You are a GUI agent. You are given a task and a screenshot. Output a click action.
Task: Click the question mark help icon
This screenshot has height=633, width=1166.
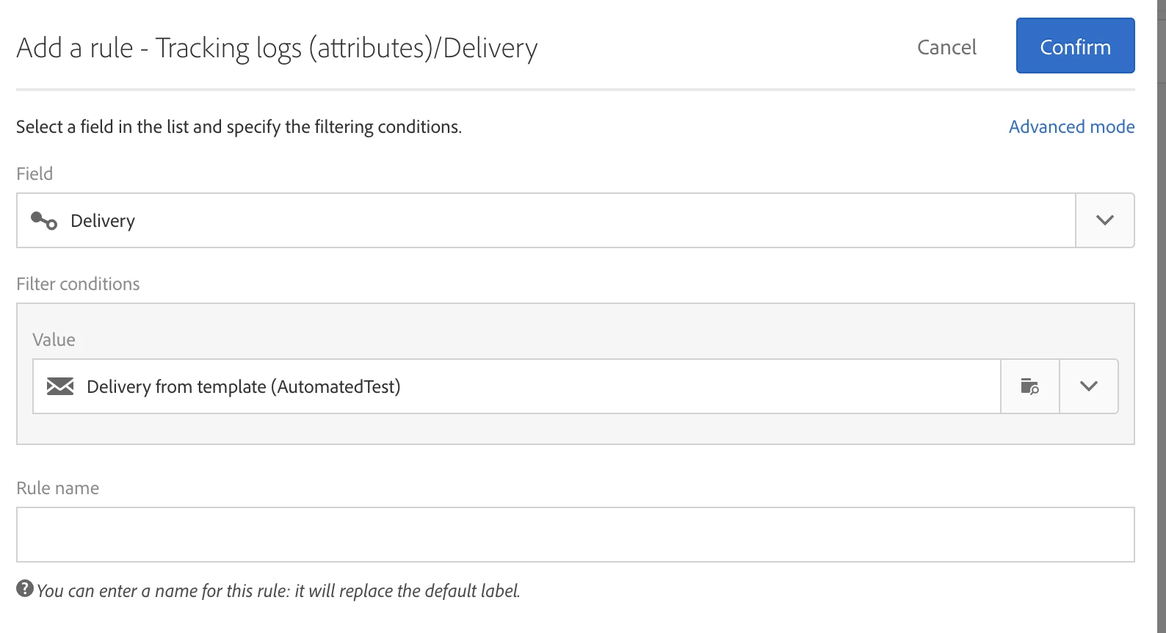(x=25, y=589)
